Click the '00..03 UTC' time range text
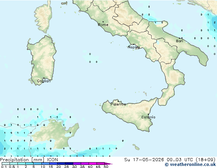The width and height of the screenshot is (217, 168). coord(180,160)
